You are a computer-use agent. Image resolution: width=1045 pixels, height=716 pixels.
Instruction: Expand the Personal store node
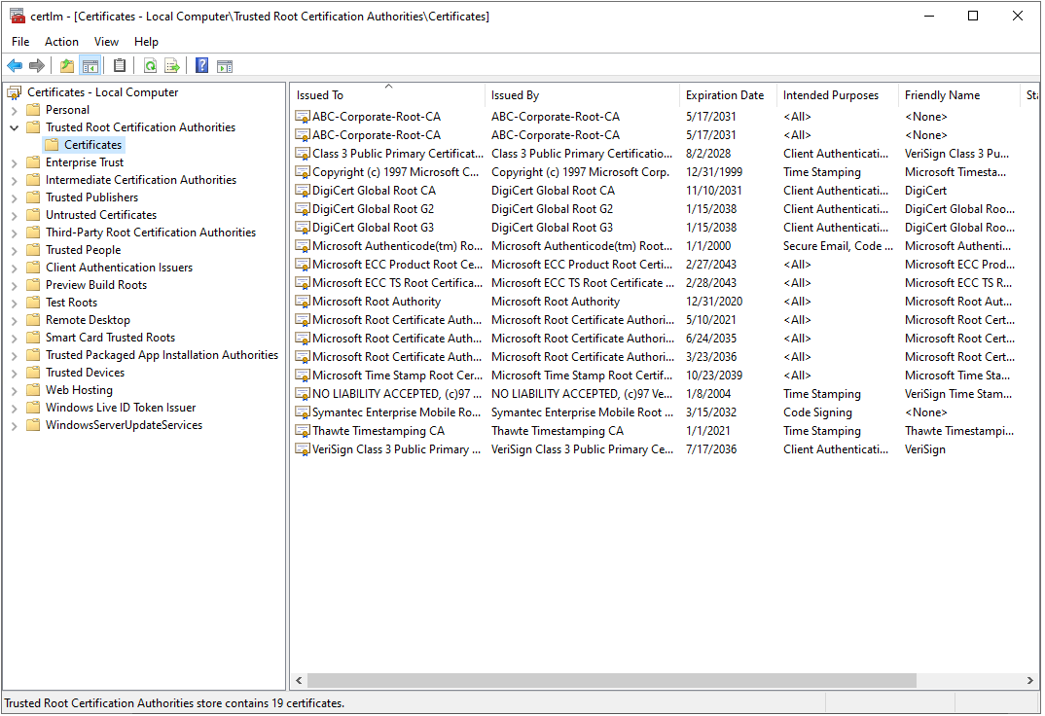[x=14, y=110]
